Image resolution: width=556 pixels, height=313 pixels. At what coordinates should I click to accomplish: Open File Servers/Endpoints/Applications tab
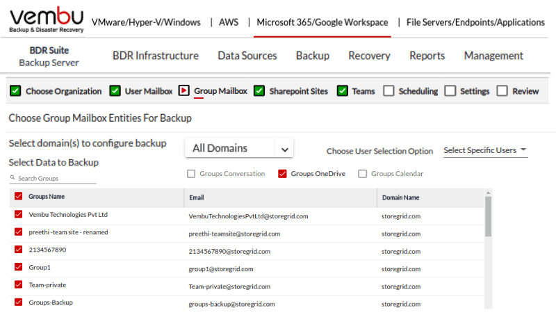pos(475,22)
